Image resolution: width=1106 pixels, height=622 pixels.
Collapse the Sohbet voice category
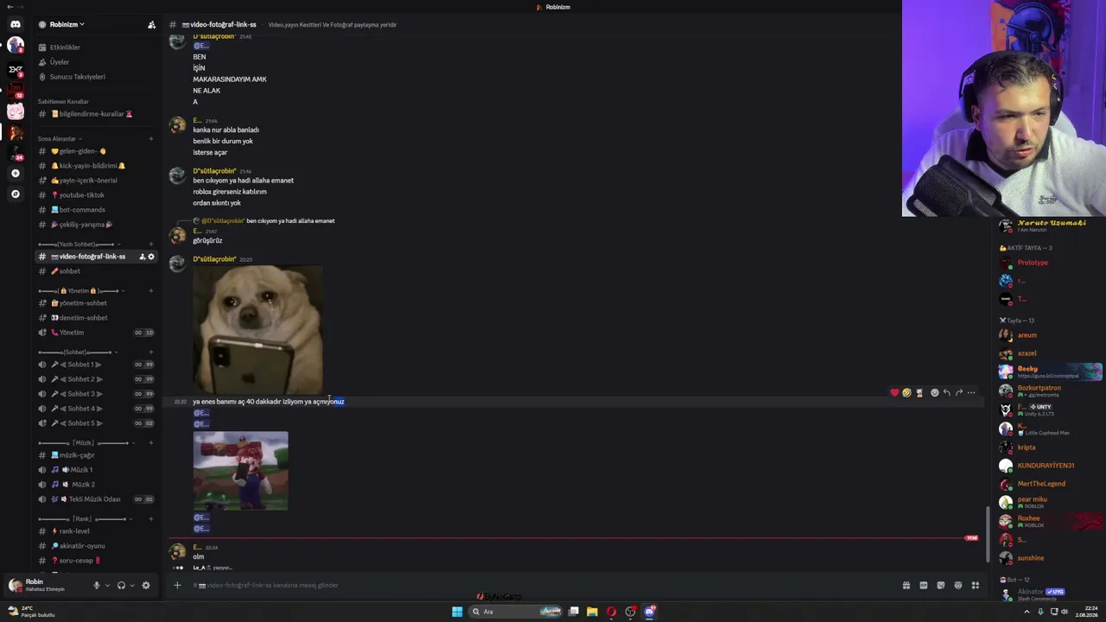[77, 352]
